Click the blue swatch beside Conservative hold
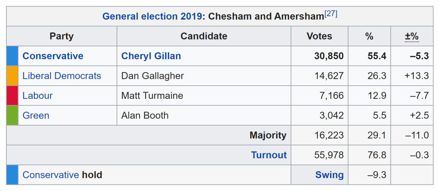This screenshot has width=438, height=191. coord(12,175)
